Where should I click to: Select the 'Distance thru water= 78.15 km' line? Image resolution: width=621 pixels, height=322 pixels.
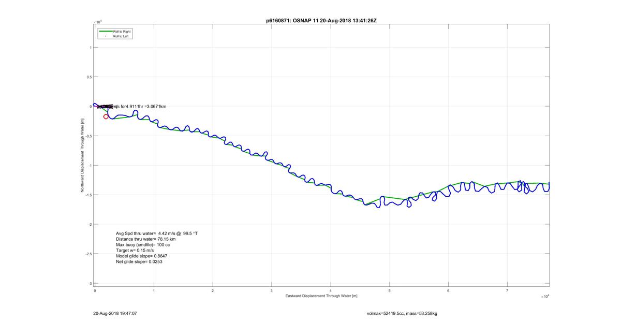tap(145, 239)
